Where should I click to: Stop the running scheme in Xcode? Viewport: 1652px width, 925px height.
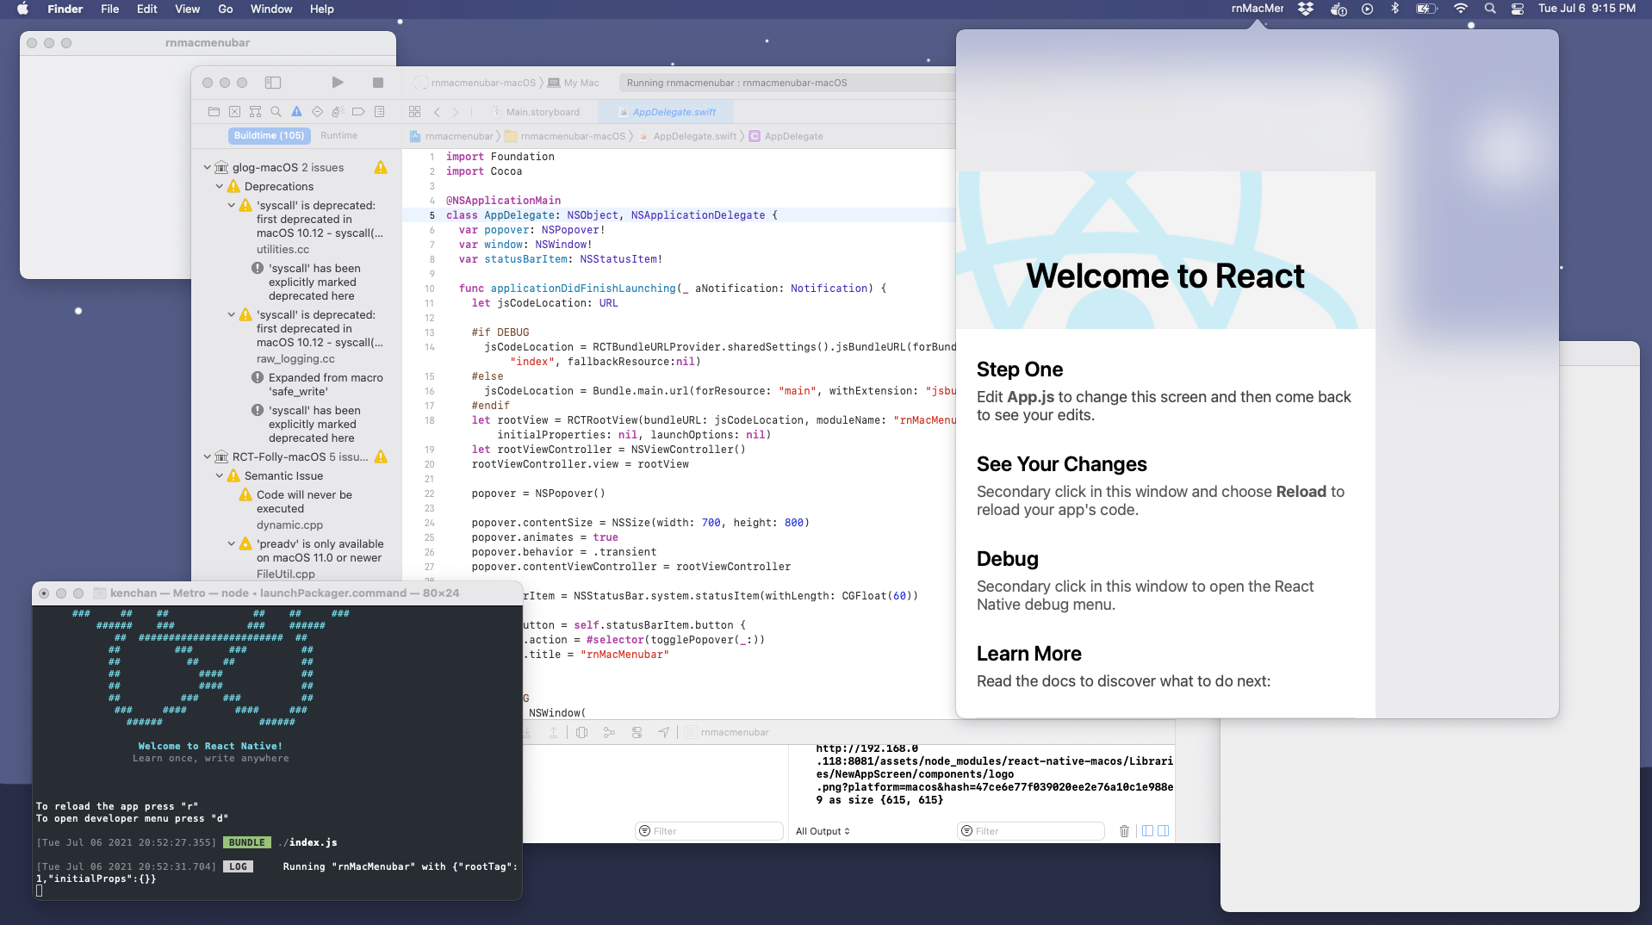pyautogui.click(x=377, y=83)
